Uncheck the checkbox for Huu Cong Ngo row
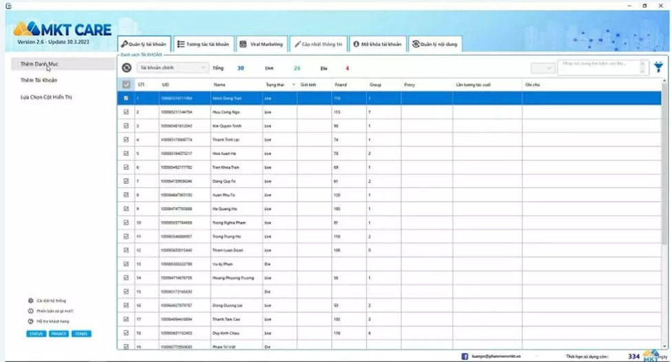671x362 pixels. (x=126, y=111)
